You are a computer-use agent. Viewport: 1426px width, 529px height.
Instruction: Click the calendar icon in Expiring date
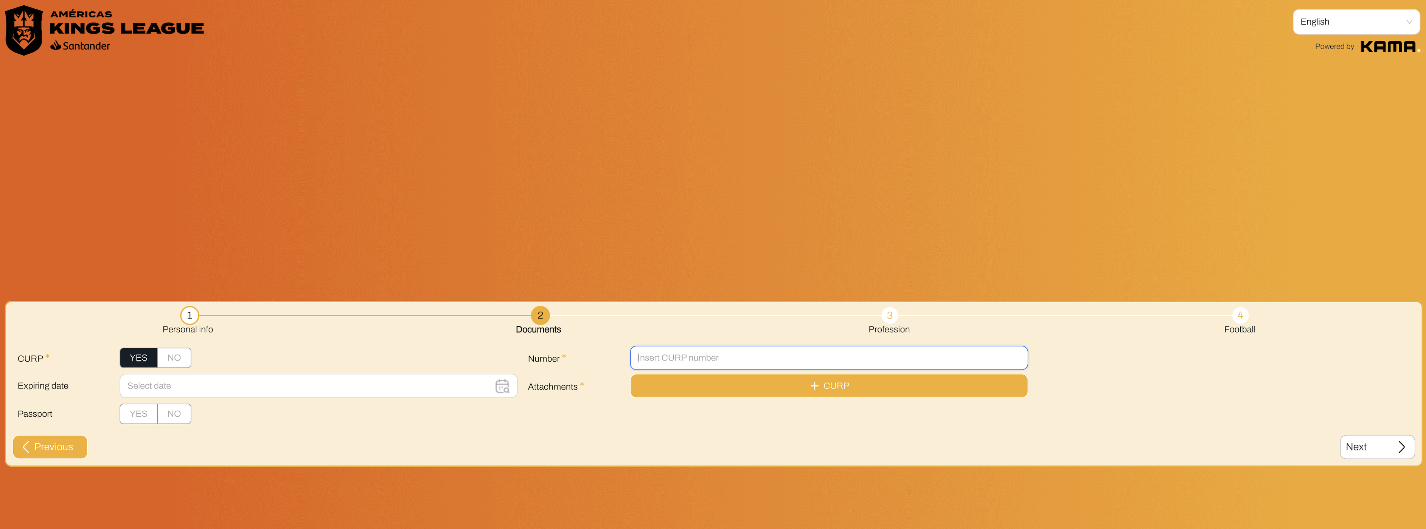click(502, 386)
